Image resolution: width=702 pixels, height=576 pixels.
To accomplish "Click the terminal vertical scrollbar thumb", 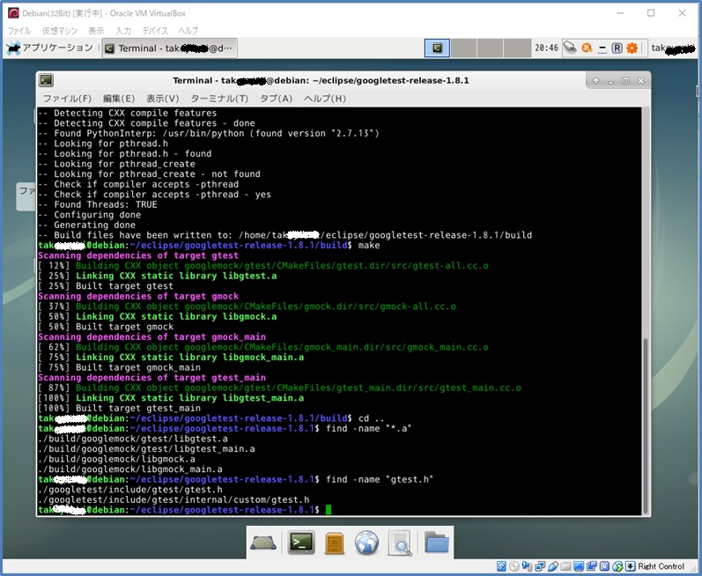I will (645, 425).
